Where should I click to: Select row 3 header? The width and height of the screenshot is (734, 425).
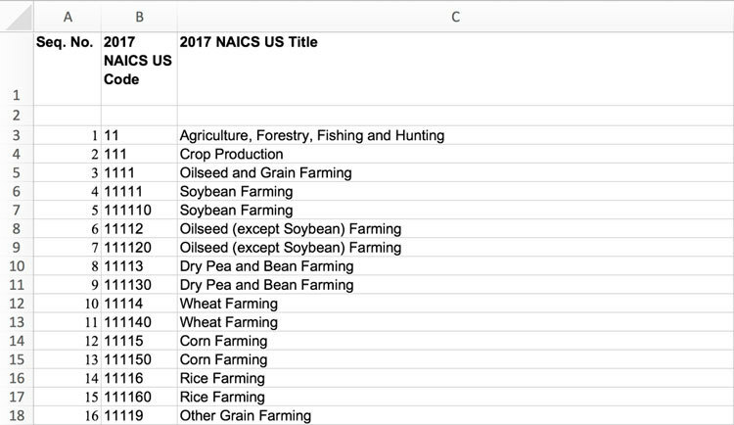pos(16,135)
